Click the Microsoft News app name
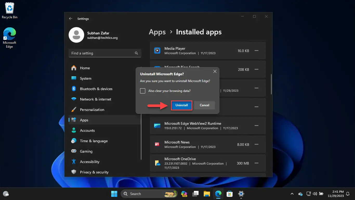Viewport: 355px width, 200px height. click(x=177, y=142)
